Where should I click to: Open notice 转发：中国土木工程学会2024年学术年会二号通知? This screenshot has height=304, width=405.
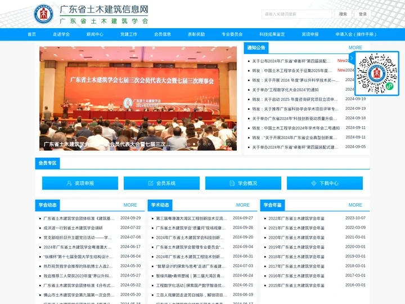click(x=296, y=128)
